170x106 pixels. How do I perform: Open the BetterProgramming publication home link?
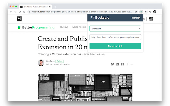pos(38,27)
